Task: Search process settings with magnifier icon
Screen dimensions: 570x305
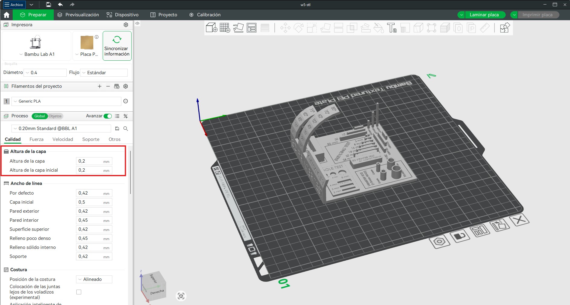Action: [126, 129]
